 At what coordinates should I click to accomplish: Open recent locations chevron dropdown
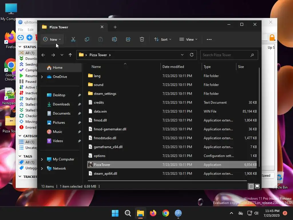click(62, 55)
